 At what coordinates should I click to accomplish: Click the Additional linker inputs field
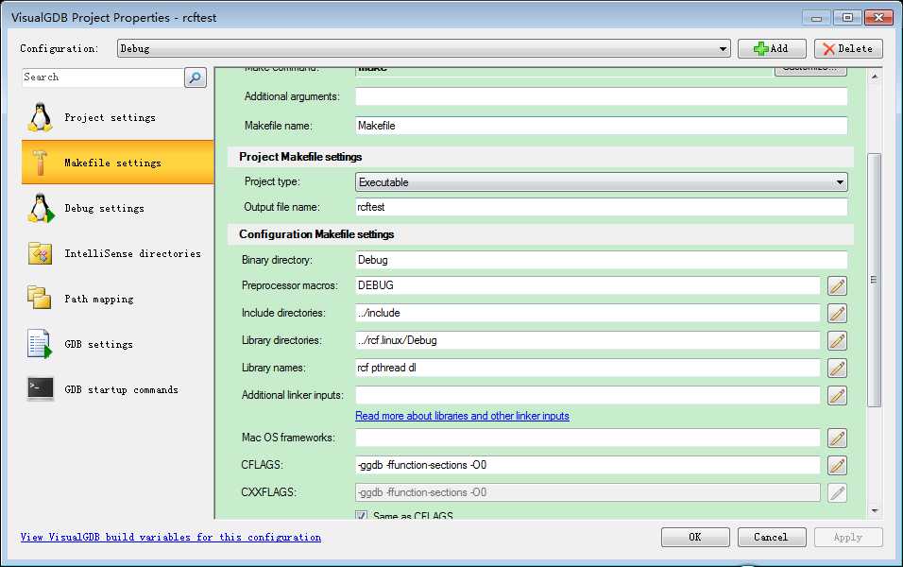click(588, 395)
